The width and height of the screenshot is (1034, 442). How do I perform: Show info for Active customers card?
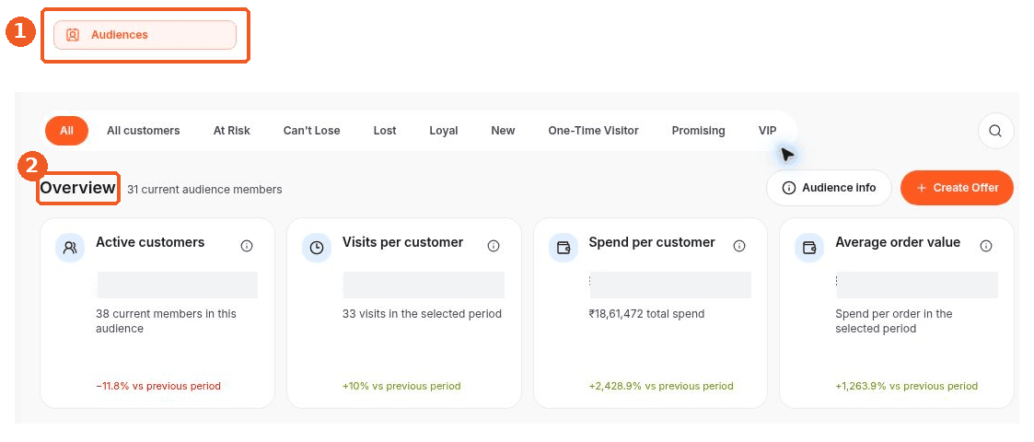[247, 246]
